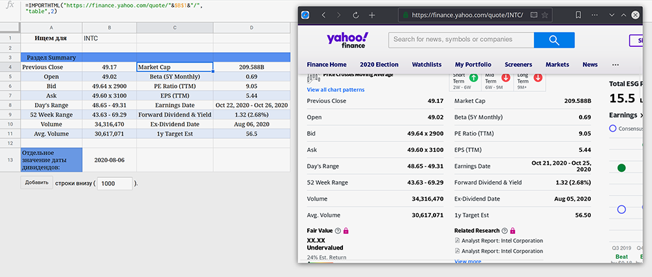Open the My Portfolio nav tab

click(473, 65)
